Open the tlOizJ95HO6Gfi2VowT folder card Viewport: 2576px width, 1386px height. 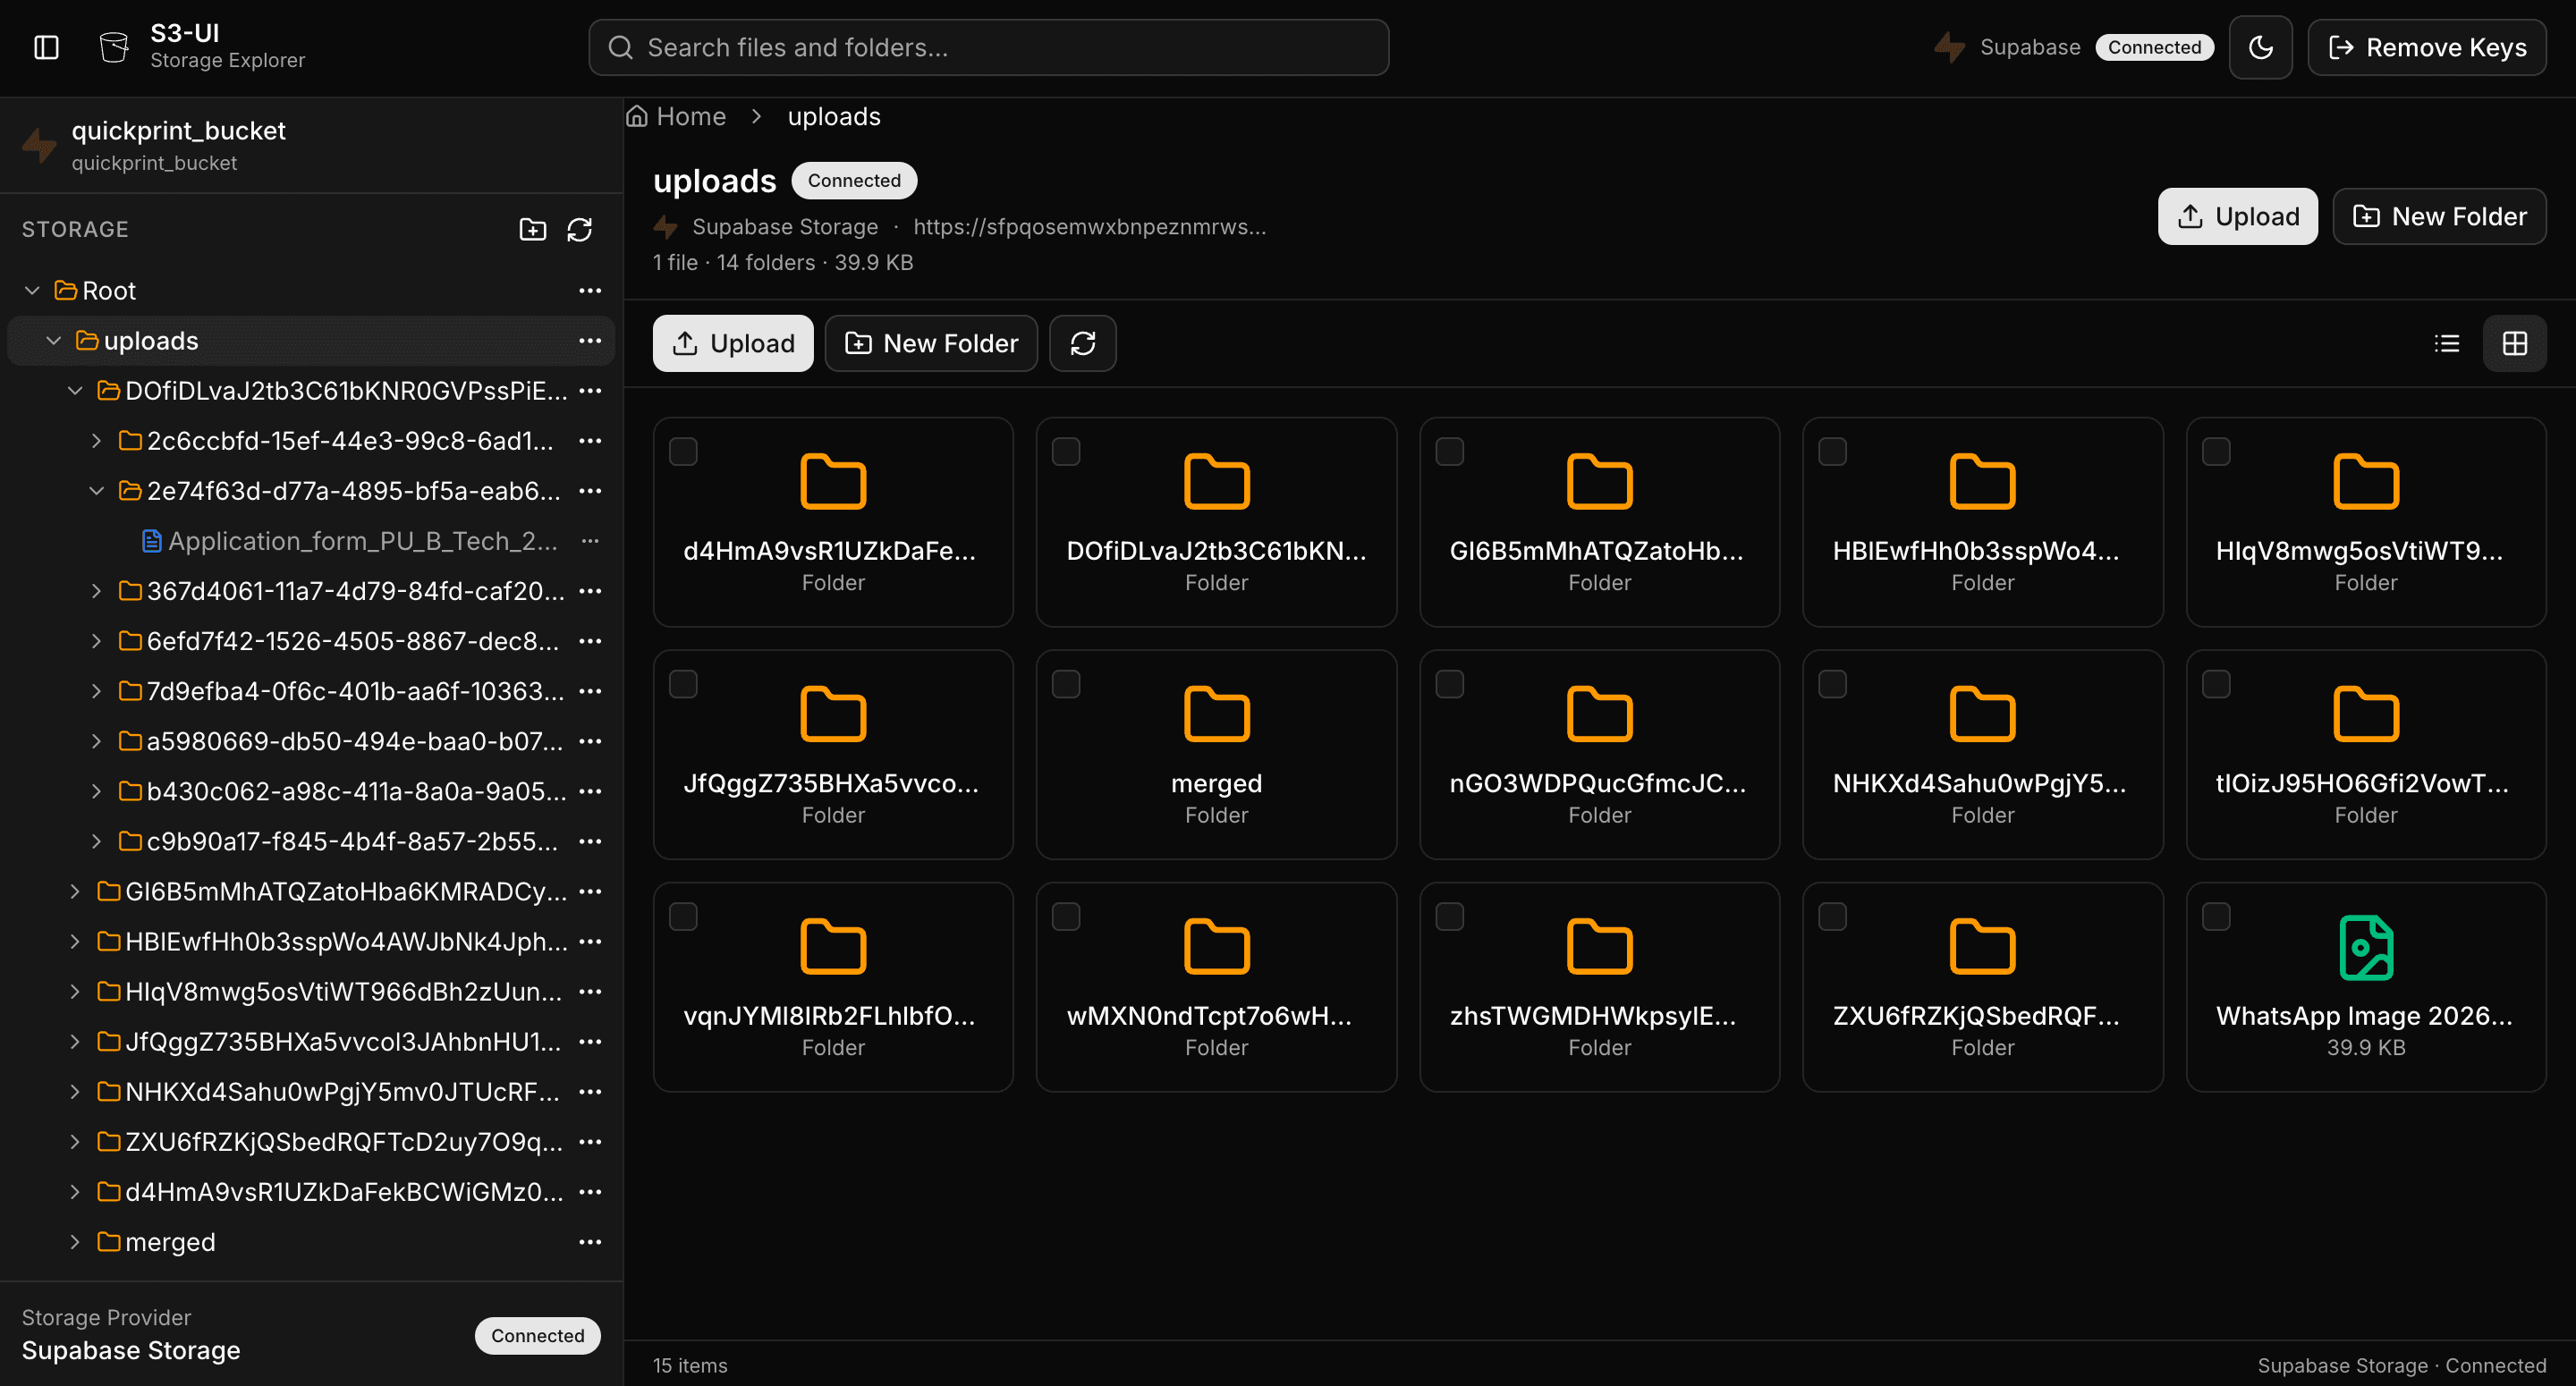tap(2365, 754)
